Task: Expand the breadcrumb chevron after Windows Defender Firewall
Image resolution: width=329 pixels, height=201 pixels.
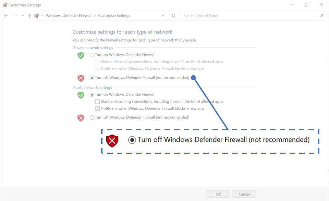Action: 95,16
